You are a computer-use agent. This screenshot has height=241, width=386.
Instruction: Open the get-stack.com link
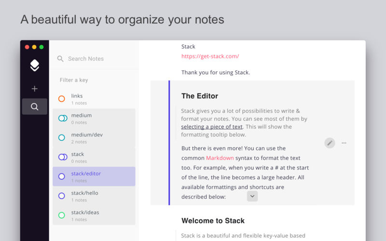tap(210, 56)
